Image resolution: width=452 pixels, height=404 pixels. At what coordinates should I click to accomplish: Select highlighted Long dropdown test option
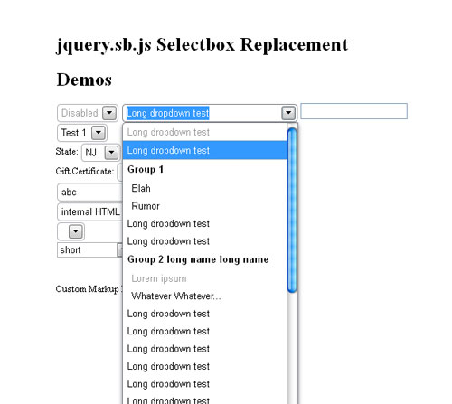204,150
